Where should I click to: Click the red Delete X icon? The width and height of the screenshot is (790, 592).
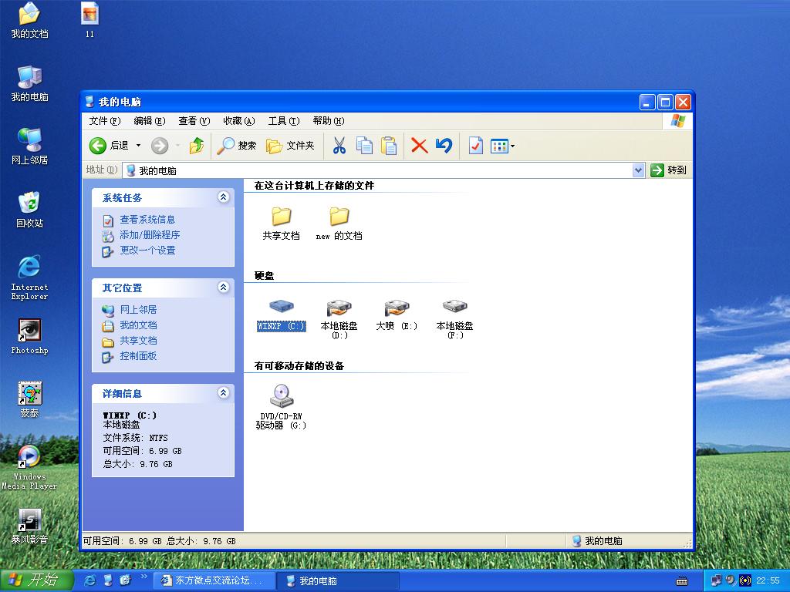point(419,146)
